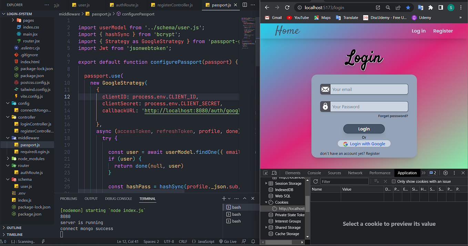468x246 pixels.
Task: Click the 'Your email' input field
Action: pos(369,89)
